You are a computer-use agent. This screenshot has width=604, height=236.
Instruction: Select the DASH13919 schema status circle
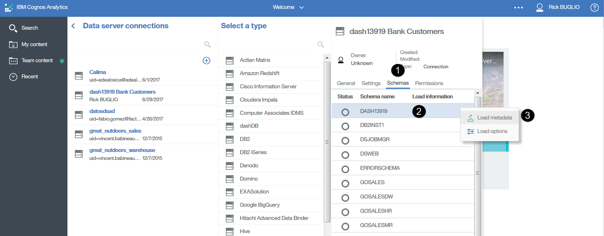coord(345,112)
